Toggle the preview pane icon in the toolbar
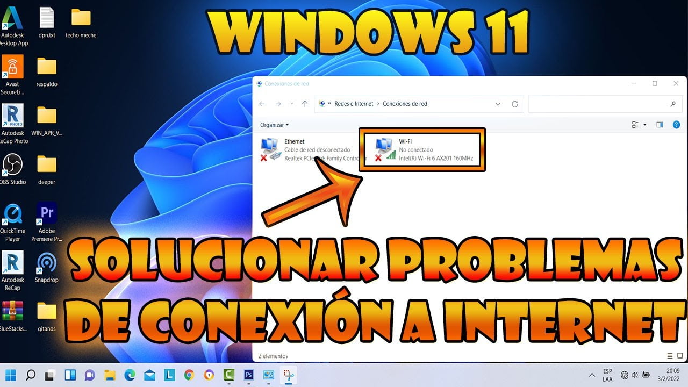Viewport: 688px width, 387px height. click(660, 124)
